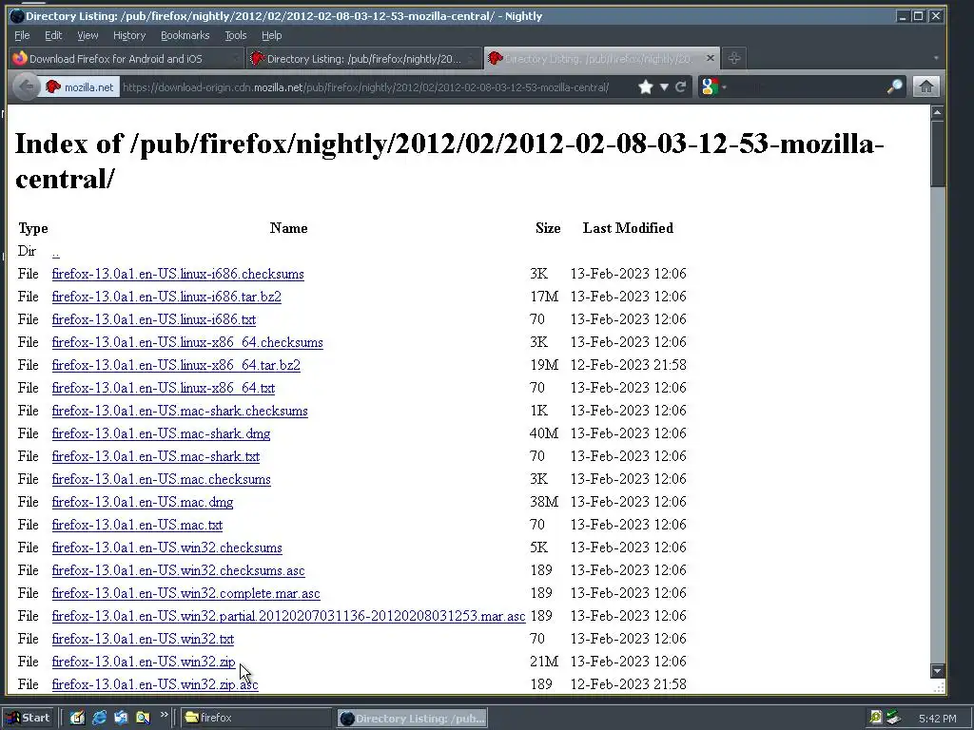Screen dimensions: 974x730
Task: Open win32.partial mar.asc link
Action: tap(288, 616)
